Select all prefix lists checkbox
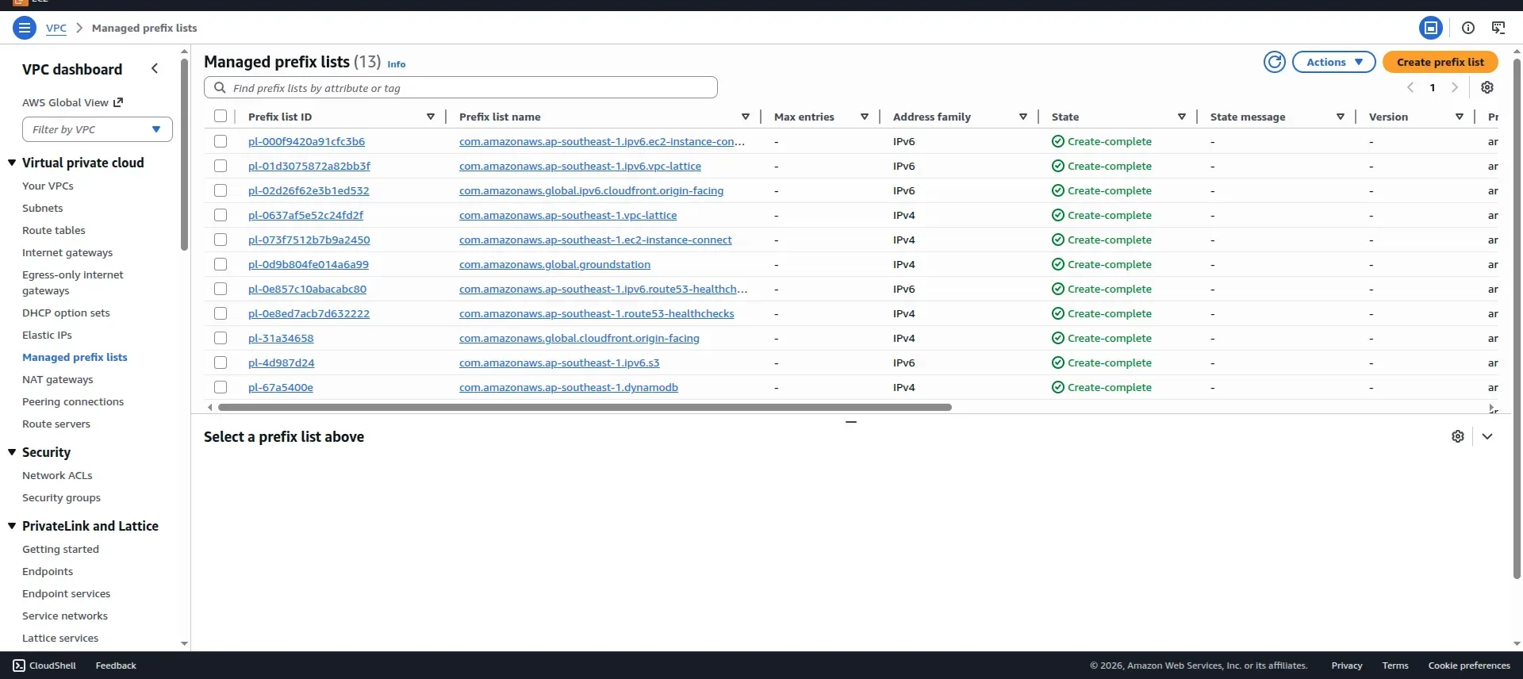 coord(221,116)
